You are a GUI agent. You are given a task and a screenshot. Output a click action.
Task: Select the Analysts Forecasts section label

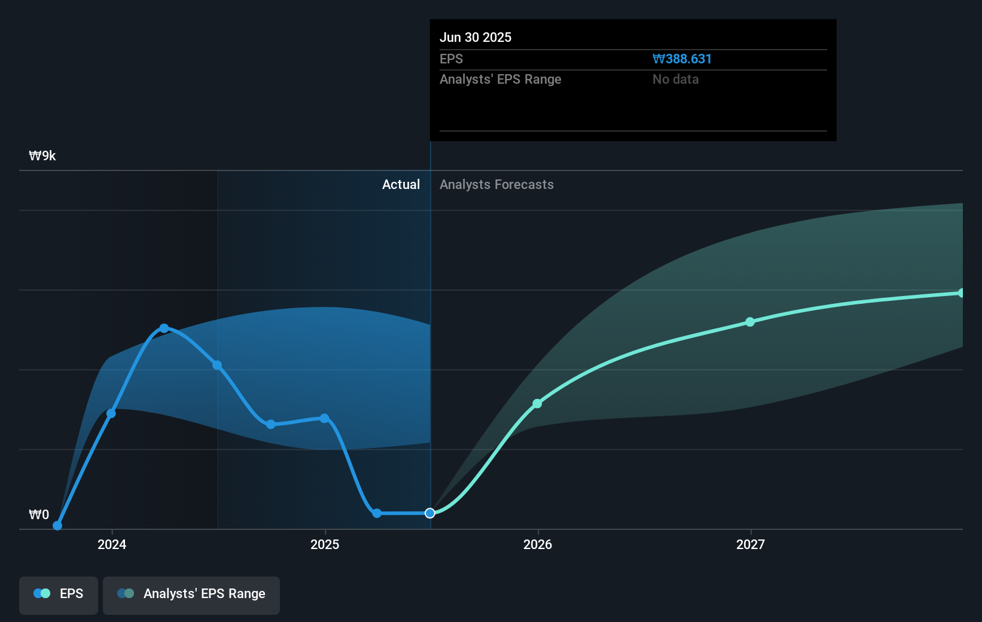pyautogui.click(x=496, y=184)
